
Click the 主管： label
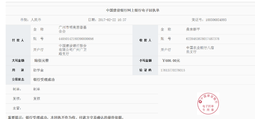pyautogui.click(x=17, y=108)
